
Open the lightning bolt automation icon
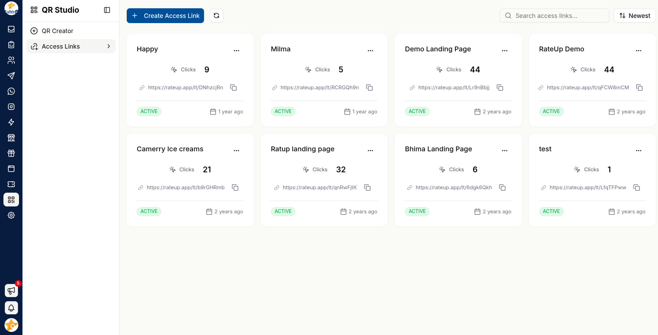[11, 122]
